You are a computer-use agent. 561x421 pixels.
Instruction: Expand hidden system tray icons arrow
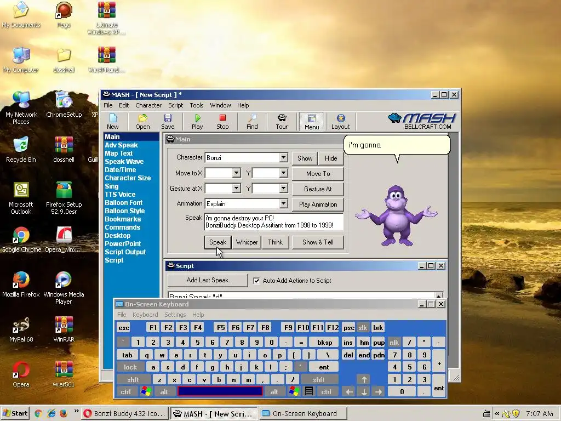coord(496,414)
